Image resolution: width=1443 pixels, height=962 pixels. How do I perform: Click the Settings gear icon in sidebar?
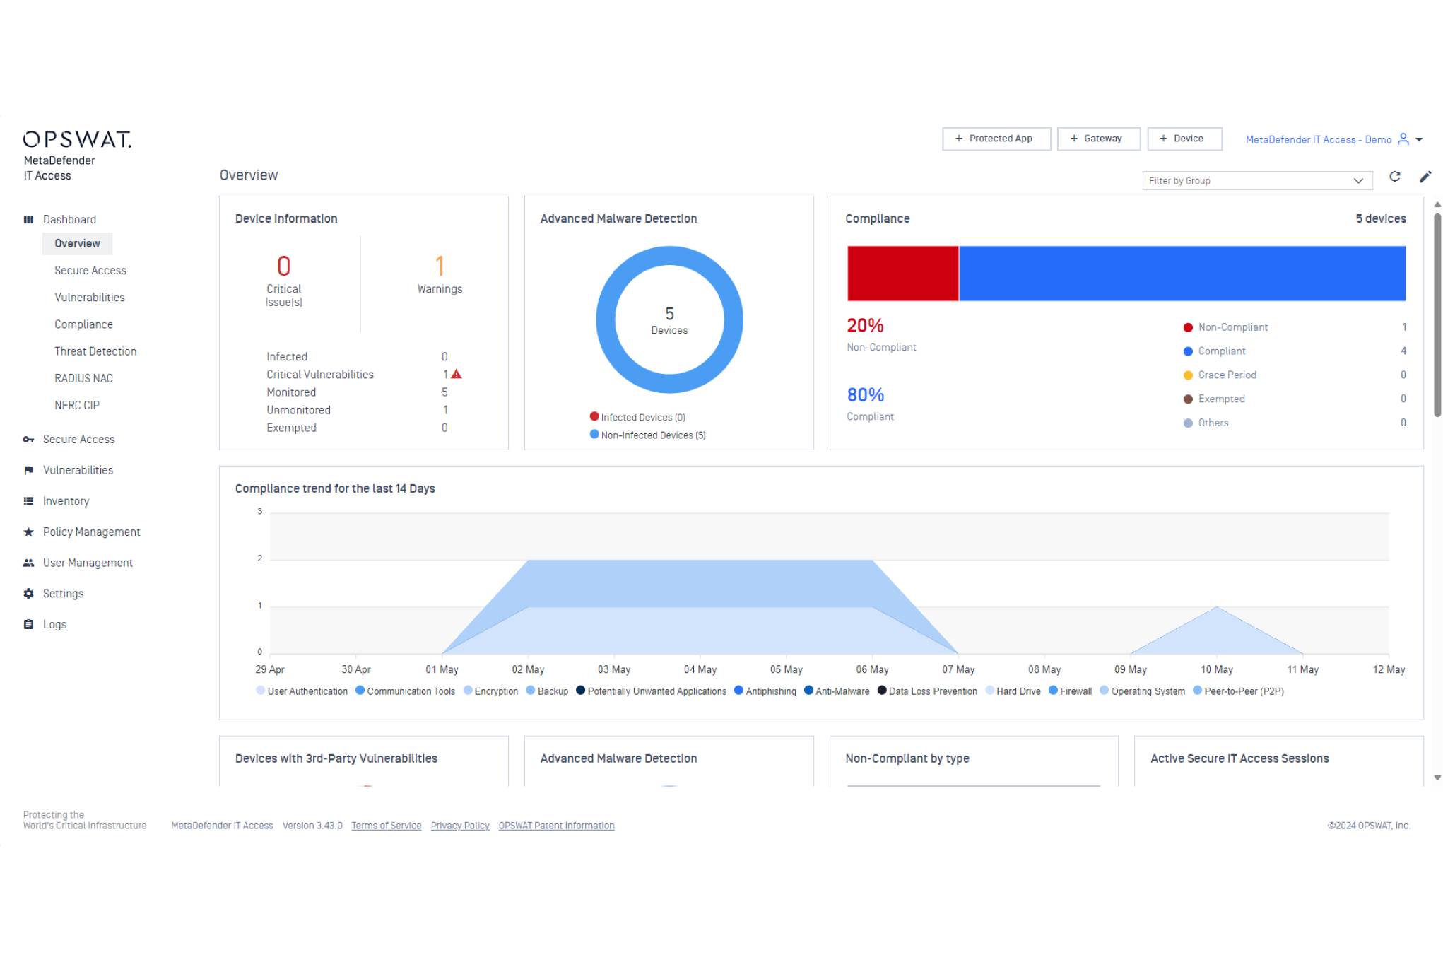[x=28, y=594]
